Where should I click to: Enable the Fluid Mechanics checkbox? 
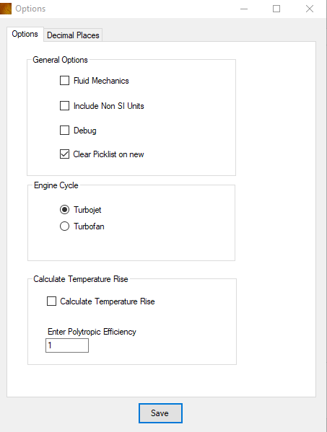pyautogui.click(x=64, y=81)
